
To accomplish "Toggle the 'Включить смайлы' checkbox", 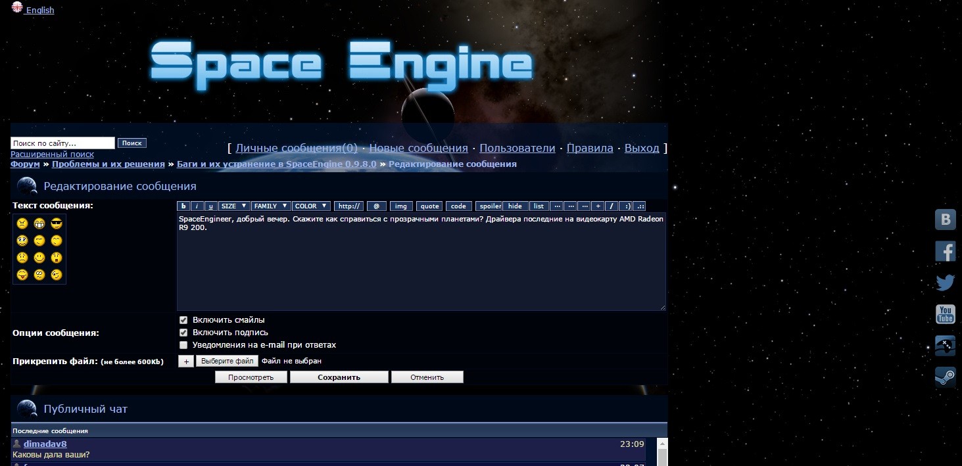I will (183, 320).
